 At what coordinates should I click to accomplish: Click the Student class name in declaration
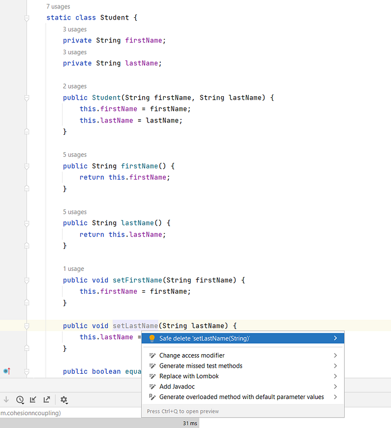pyautogui.click(x=115, y=17)
